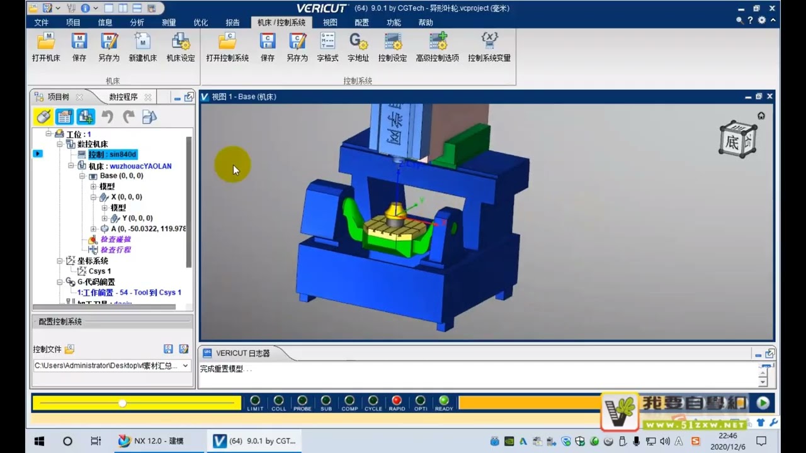The width and height of the screenshot is (806, 453).
Task: Select the 控制 : sin840d tree item
Action: coord(112,155)
